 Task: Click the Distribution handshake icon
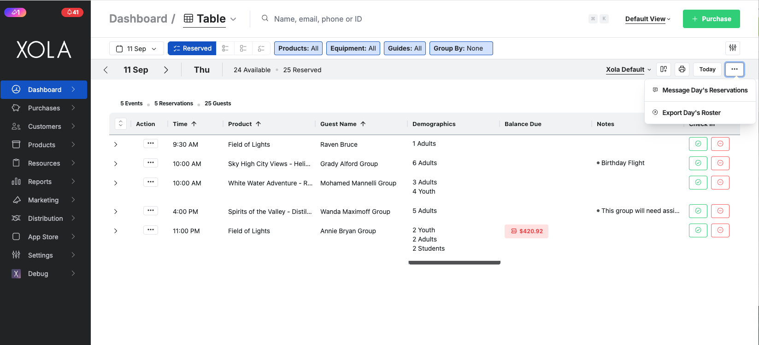pos(16,218)
